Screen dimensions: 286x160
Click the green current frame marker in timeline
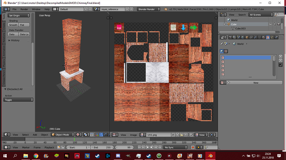tap(74, 139)
